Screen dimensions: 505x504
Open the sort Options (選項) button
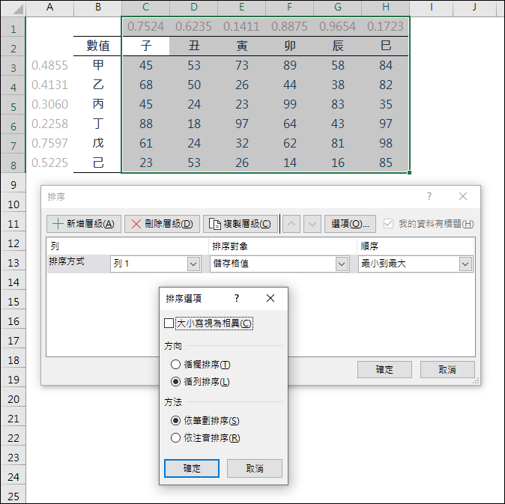(350, 224)
